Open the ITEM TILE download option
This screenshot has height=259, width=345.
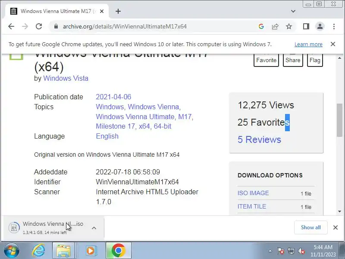(252, 207)
